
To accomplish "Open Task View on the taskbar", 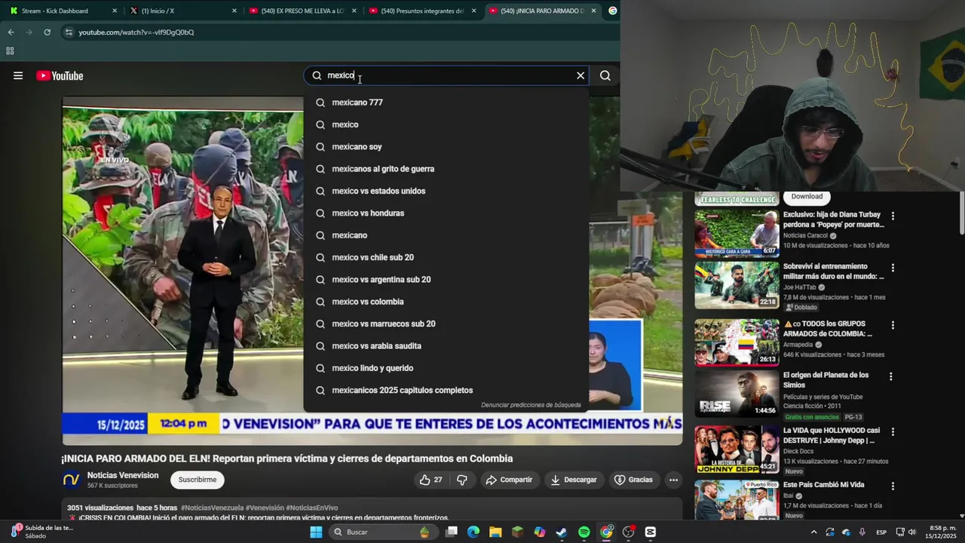I will pyautogui.click(x=451, y=532).
